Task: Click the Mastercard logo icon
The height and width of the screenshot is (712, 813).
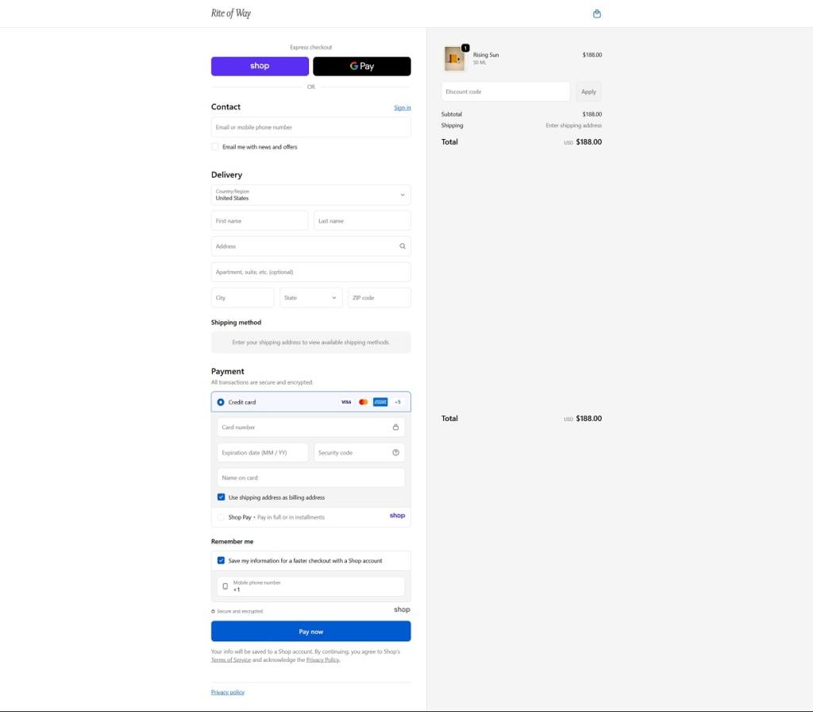Action: pos(363,402)
